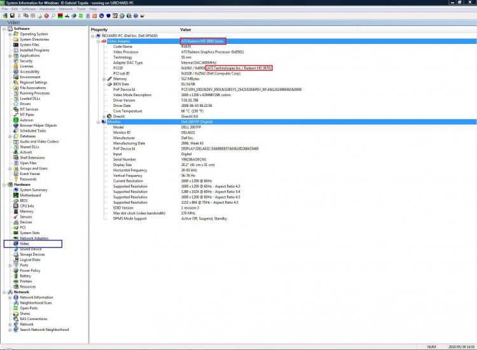The height and width of the screenshot is (350, 477).
Task: Expand the DirectX property row
Action: [104, 116]
